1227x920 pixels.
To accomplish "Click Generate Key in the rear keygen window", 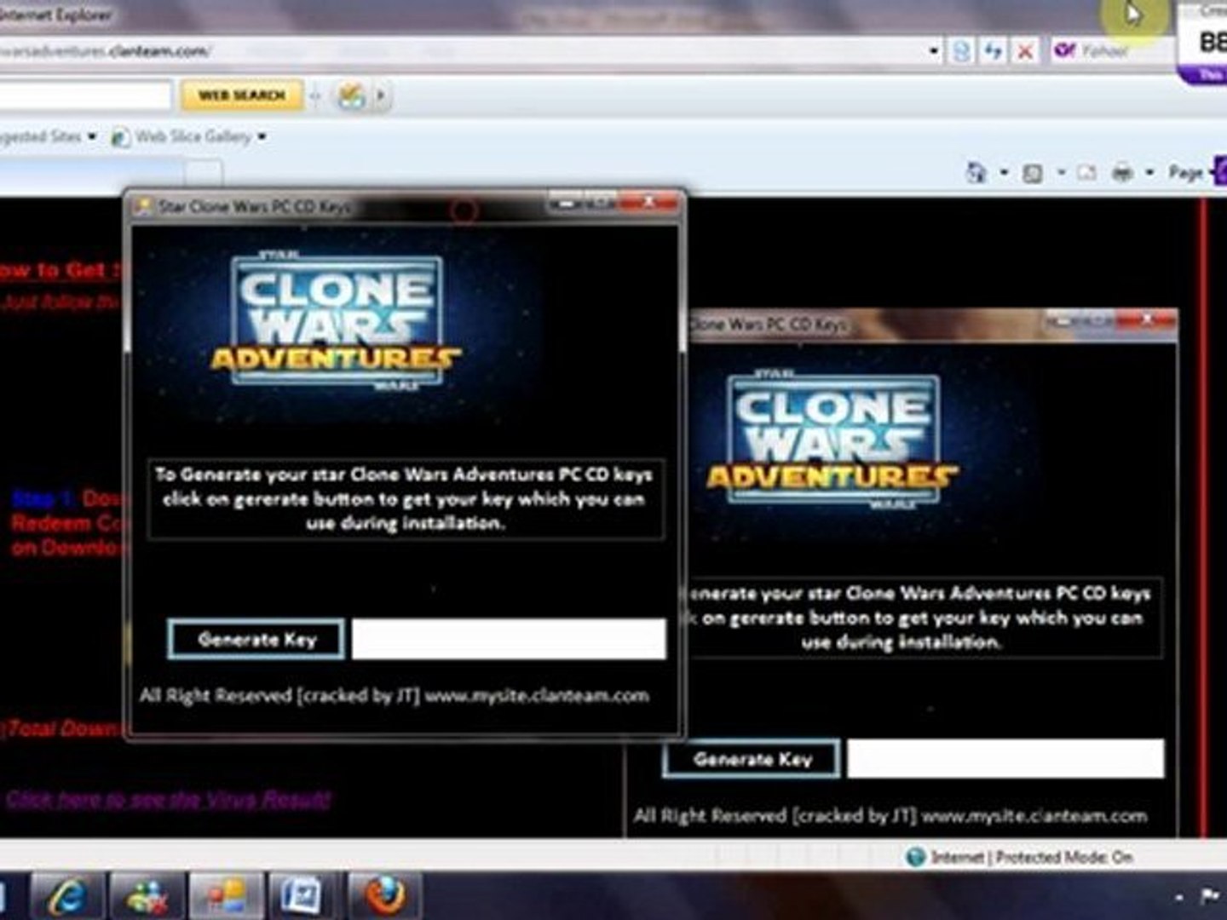I will [x=752, y=758].
